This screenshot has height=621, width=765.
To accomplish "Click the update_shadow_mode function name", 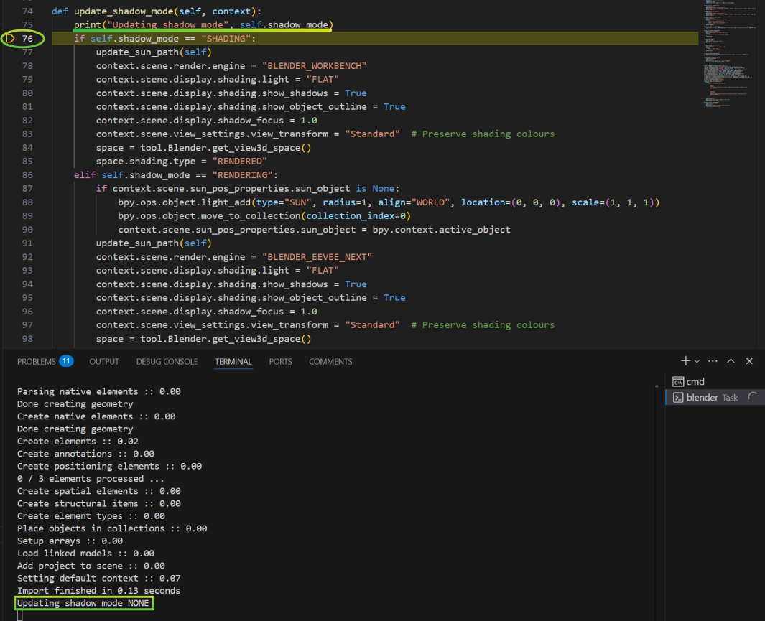I will (x=124, y=11).
